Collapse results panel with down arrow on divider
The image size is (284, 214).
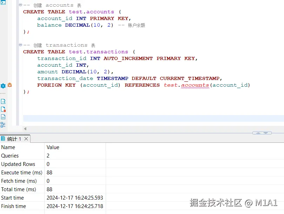point(266,133)
